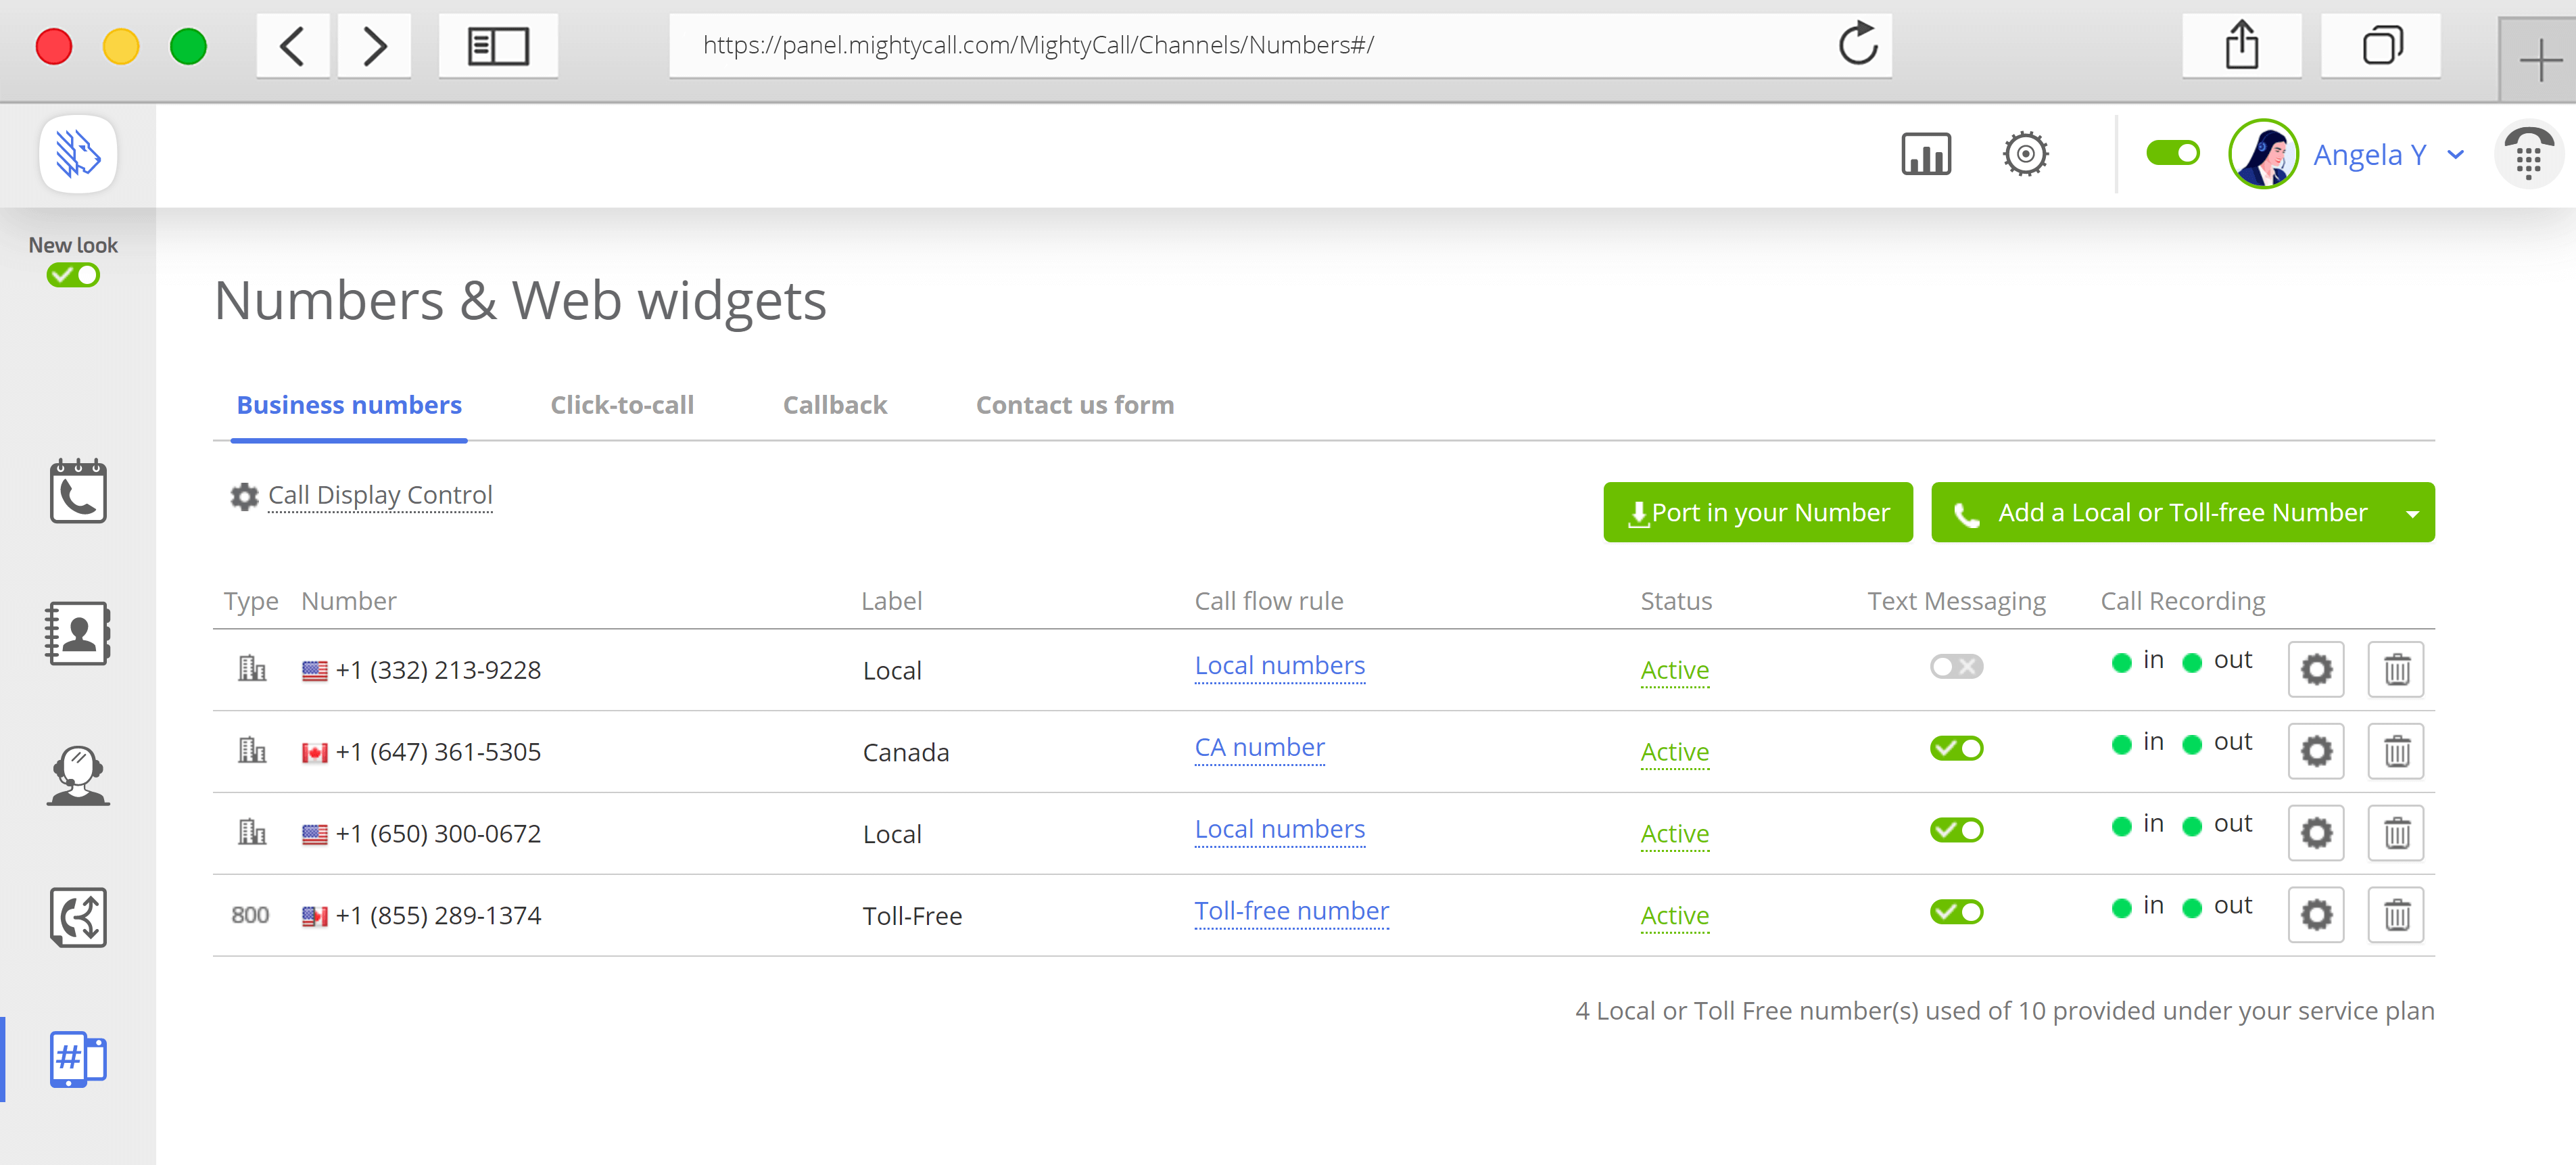Click the hashtag/SMS sidebar icon
The height and width of the screenshot is (1165, 2576).
click(x=77, y=1058)
